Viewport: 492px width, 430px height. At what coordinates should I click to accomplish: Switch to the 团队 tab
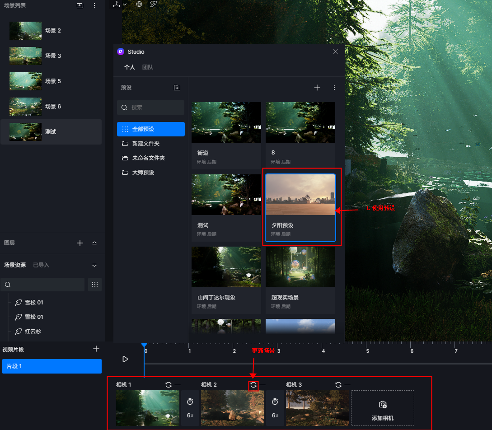(147, 67)
